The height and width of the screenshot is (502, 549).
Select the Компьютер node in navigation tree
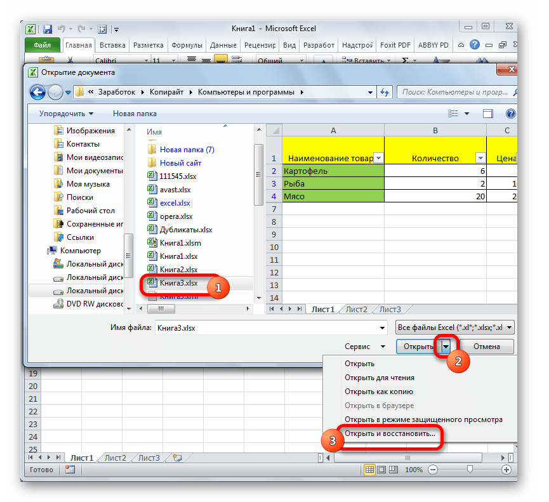pos(74,251)
